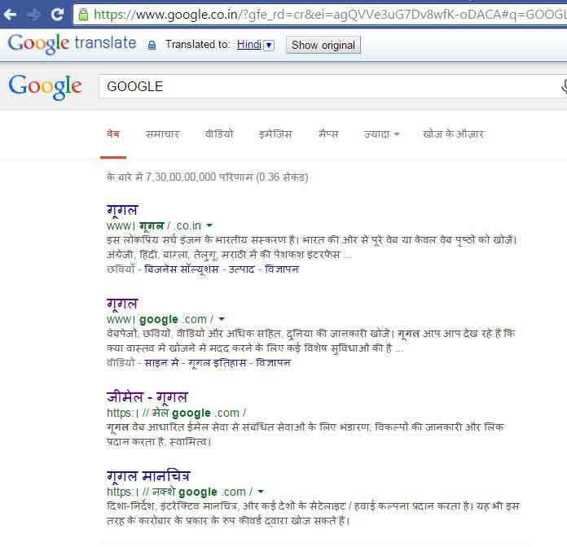The width and height of the screenshot is (567, 547).
Task: Open the इमेजिस tab
Action: pos(275,134)
